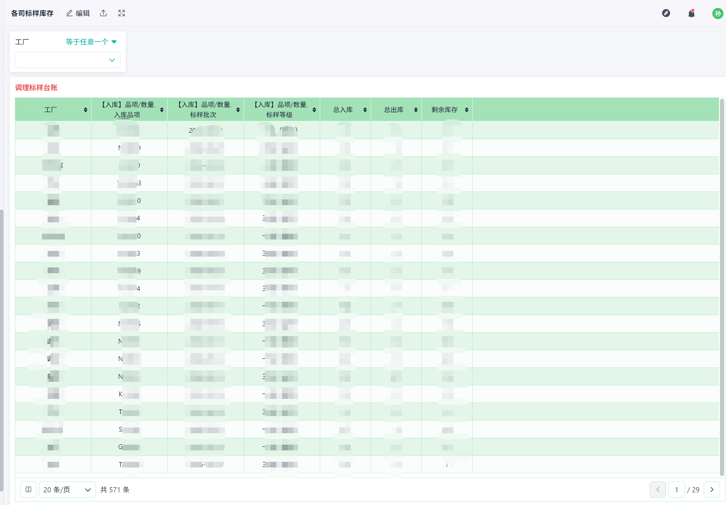Sort by 标样等级 column
This screenshot has width=726, height=505.
pos(314,110)
